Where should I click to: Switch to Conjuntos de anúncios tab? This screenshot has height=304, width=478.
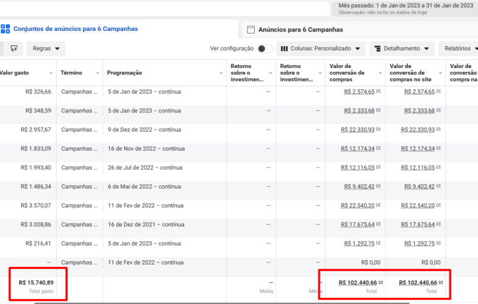click(x=75, y=29)
